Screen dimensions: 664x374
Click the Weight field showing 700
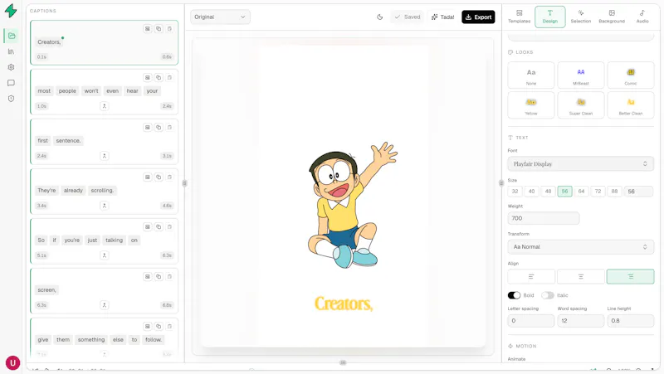coord(544,218)
